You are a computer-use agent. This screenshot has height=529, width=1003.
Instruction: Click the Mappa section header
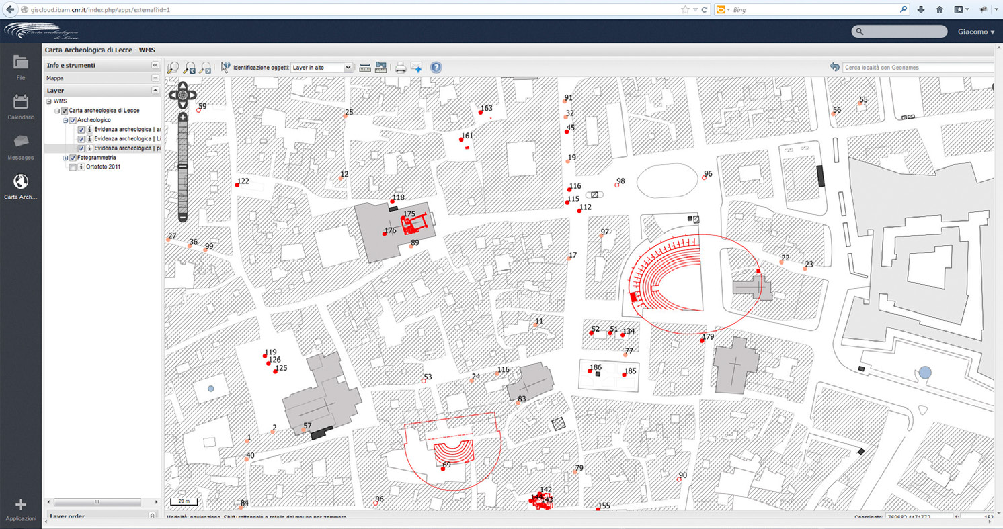[x=102, y=78]
